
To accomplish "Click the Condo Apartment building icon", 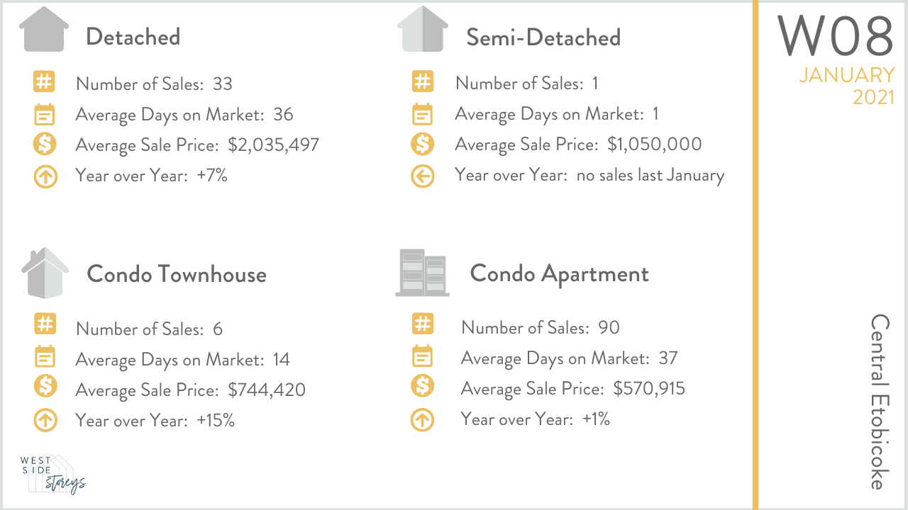I will [x=423, y=272].
